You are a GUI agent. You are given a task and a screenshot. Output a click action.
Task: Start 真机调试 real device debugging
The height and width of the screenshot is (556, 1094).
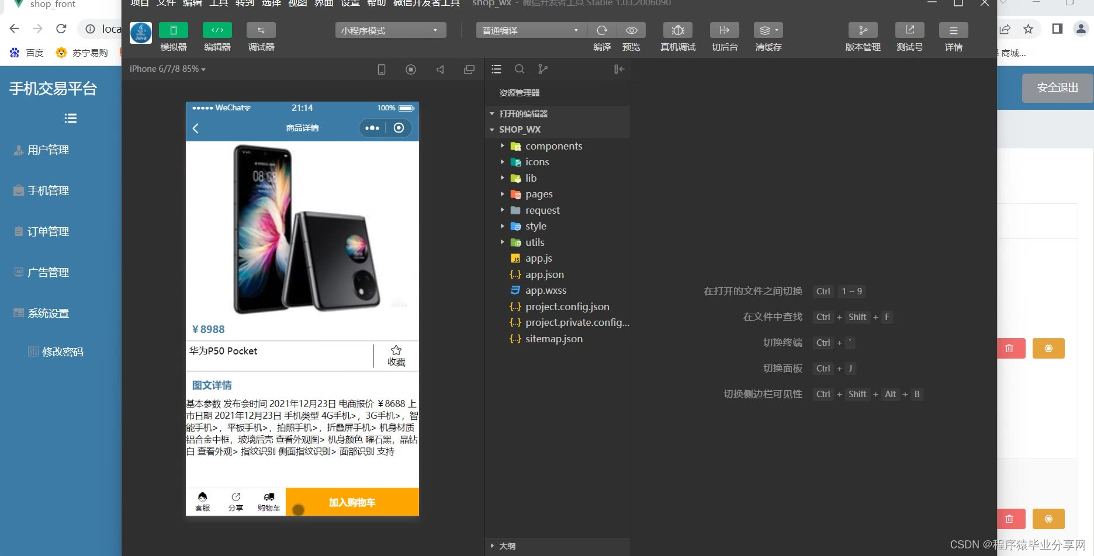[x=678, y=30]
